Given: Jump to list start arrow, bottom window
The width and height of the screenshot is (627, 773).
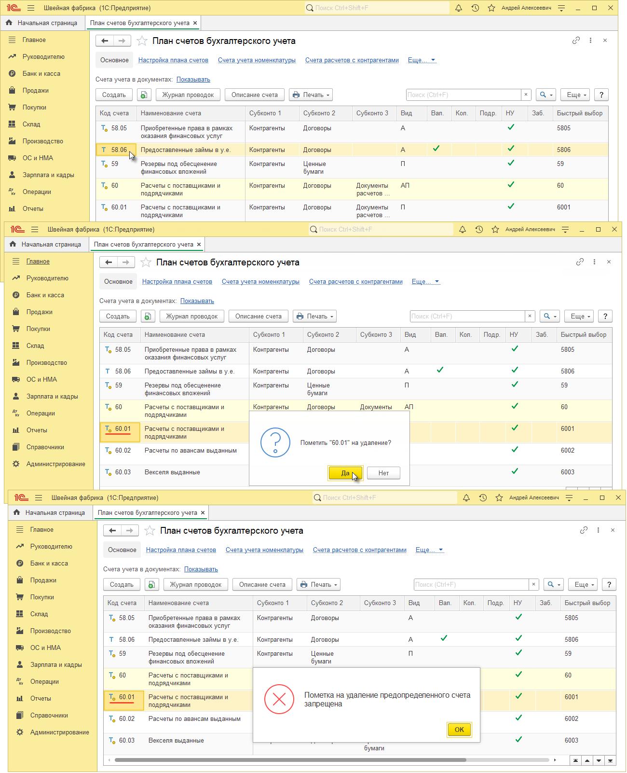Looking at the screenshot, I should click(575, 760).
